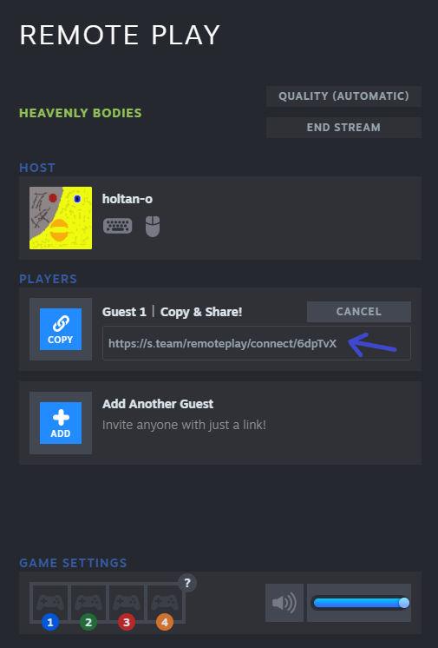Select controller slot 1
The image size is (438, 648).
click(x=50, y=604)
